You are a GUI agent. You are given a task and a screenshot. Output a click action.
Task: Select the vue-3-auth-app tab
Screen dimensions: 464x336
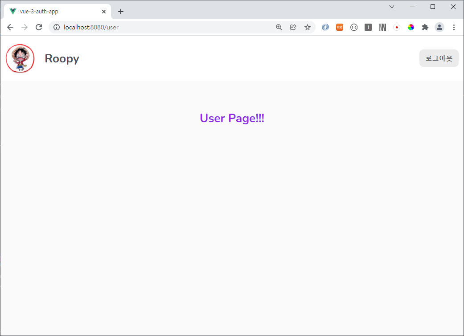[x=57, y=12]
